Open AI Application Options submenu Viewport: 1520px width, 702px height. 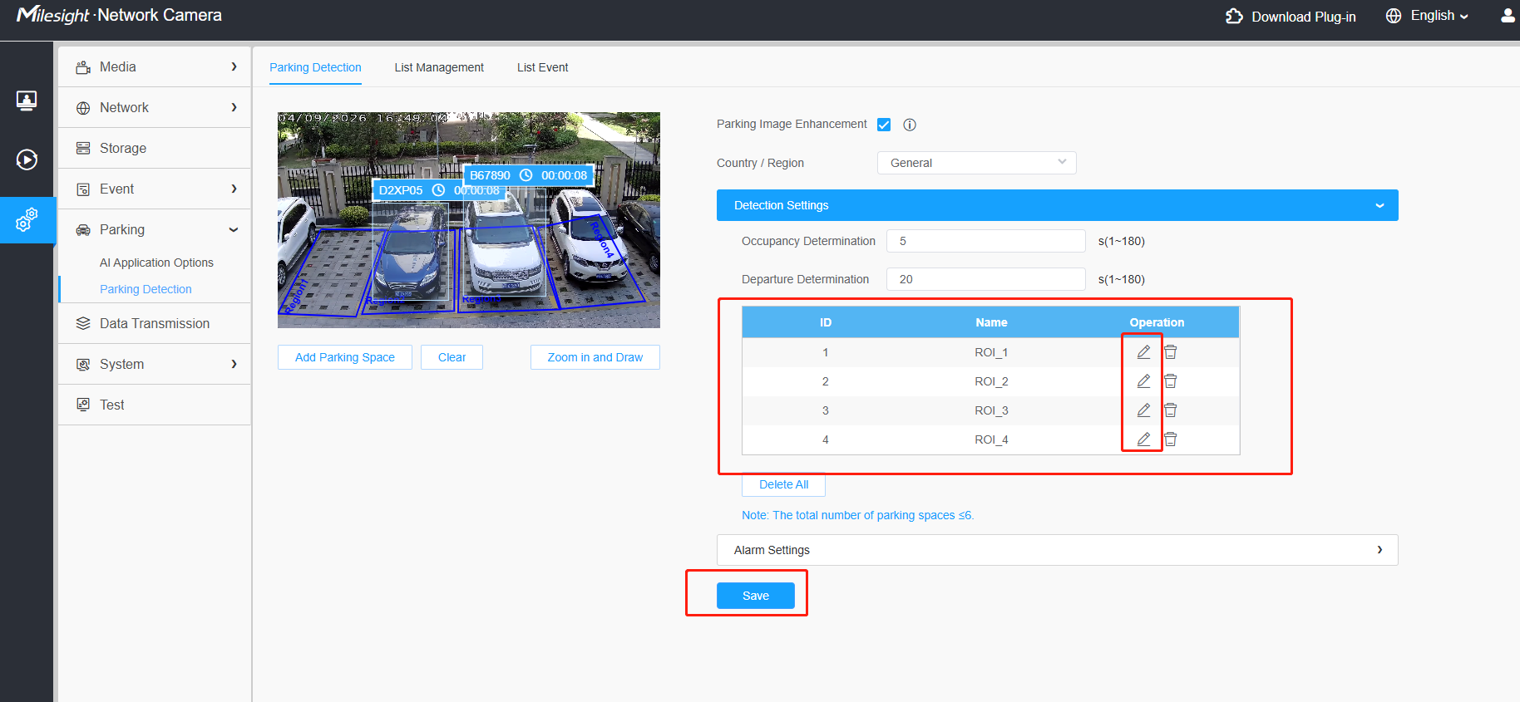156,263
